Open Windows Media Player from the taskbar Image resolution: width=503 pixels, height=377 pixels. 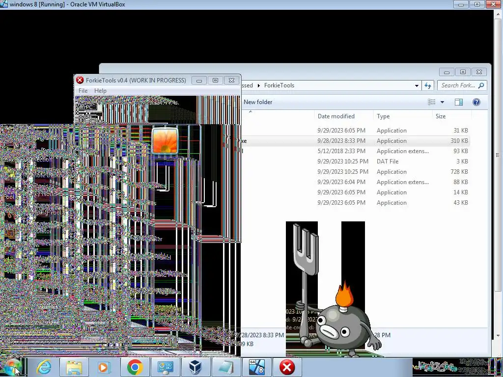click(x=104, y=367)
